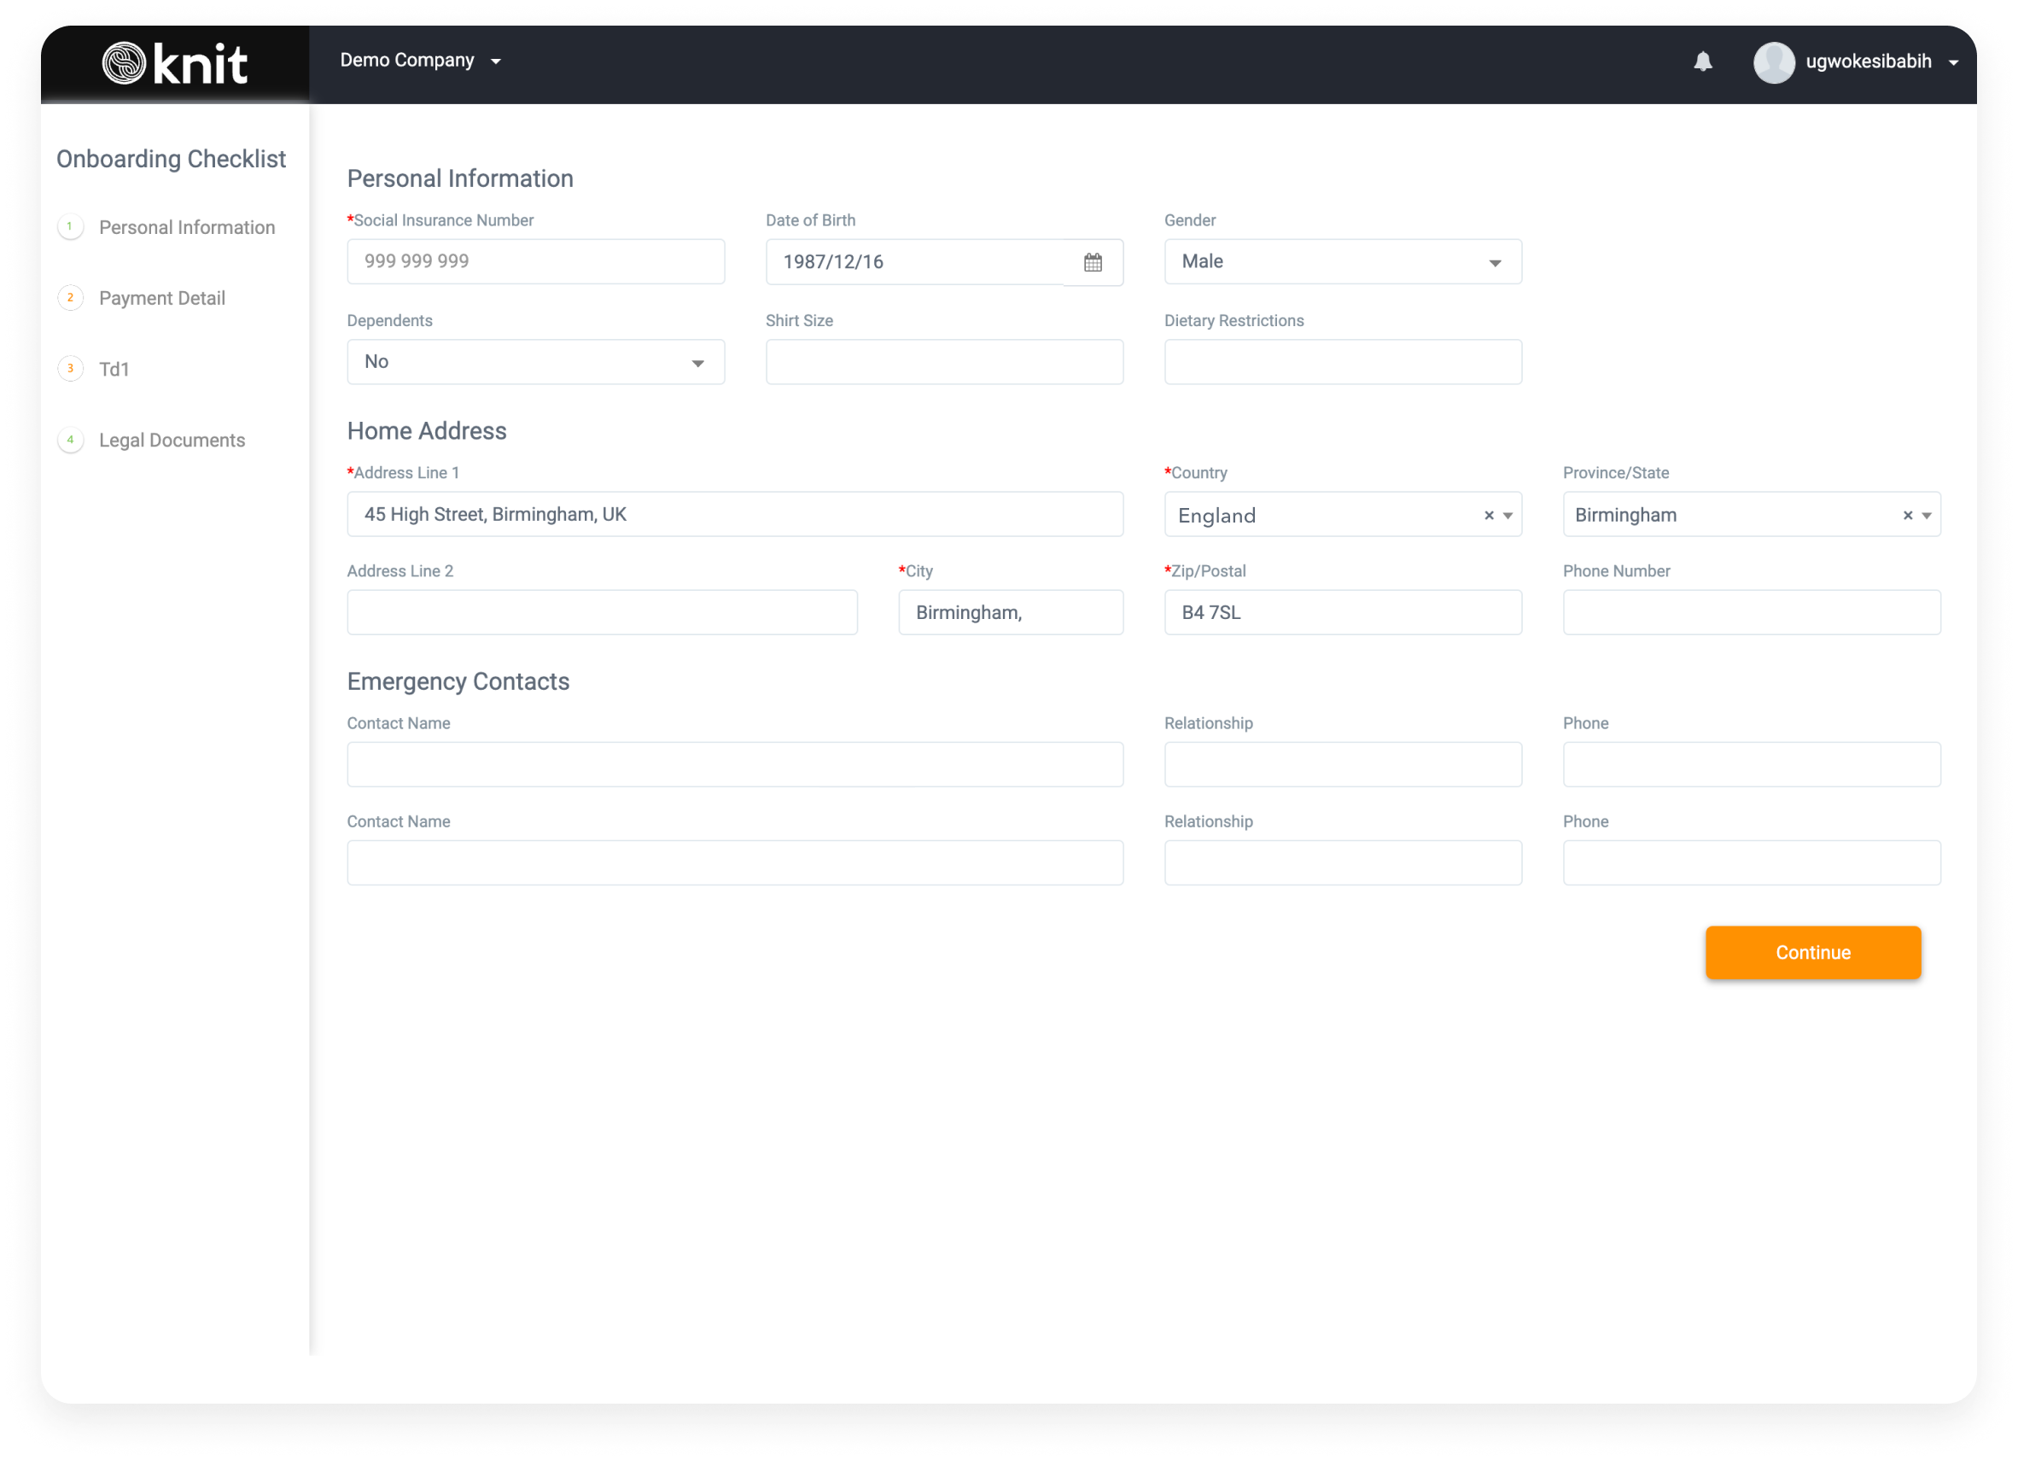
Task: Clear the Birmingham Province/State selection
Action: (x=1907, y=514)
